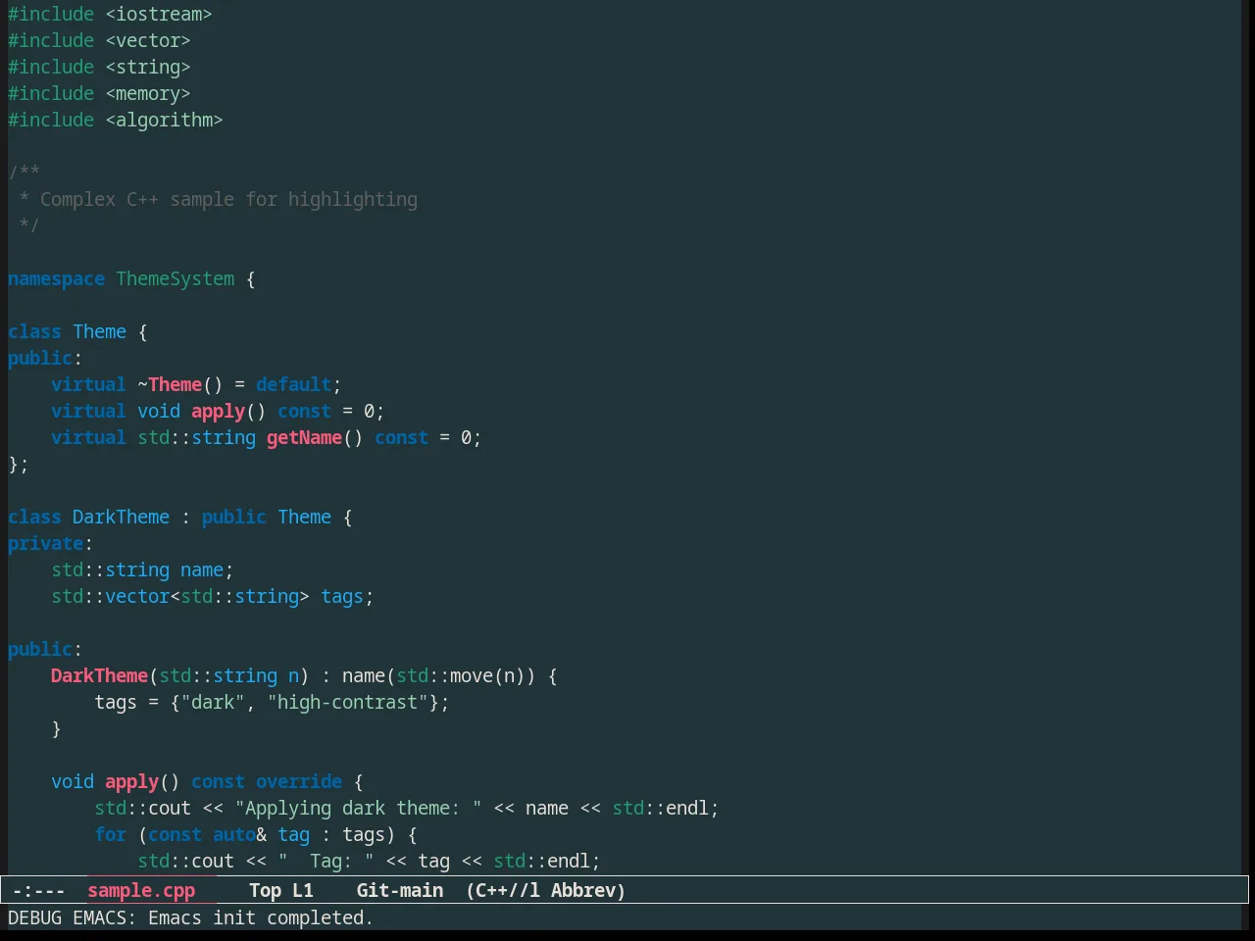Screen dimensions: 1255x941
Task: Click the Top position indicator in mode line
Action: click(x=266, y=890)
